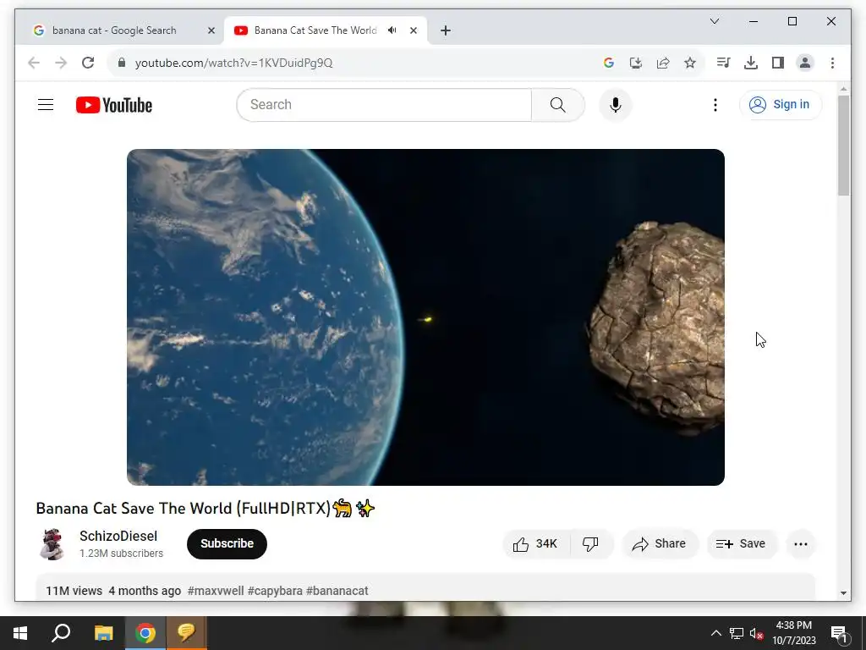
Task: Mute the tab using the speaker icon
Action: click(392, 30)
